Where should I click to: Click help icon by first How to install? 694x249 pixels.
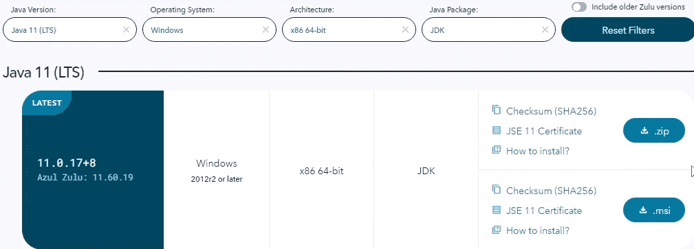496,150
